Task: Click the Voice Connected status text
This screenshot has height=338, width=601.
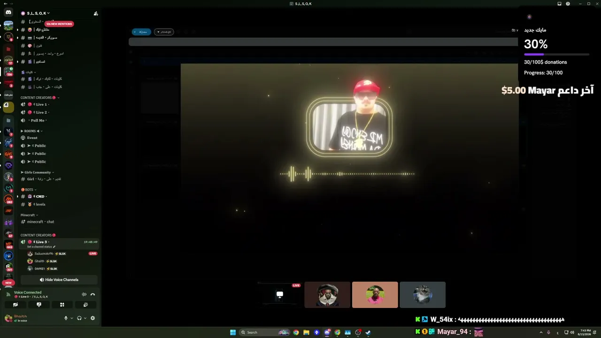Action: pos(28,292)
